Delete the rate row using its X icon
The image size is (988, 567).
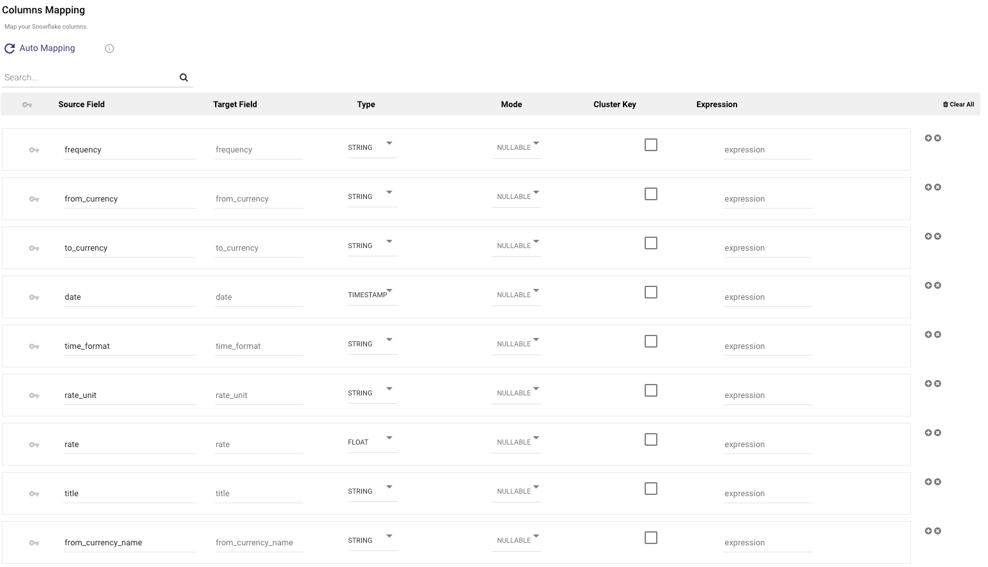pos(938,433)
